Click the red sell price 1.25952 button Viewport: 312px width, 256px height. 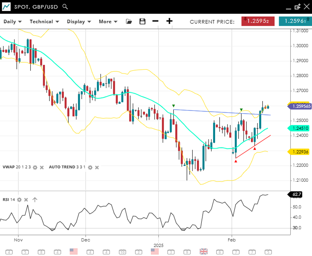(x=258, y=21)
